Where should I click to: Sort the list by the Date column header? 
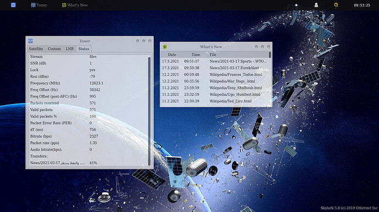click(x=172, y=55)
